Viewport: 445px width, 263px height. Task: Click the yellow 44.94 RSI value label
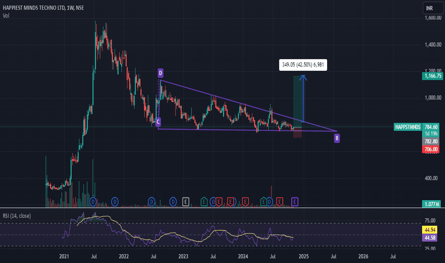[x=430, y=230]
